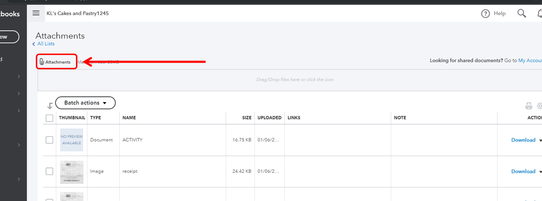
Task: Open the Batch actions dropdown
Action: pos(85,103)
